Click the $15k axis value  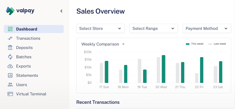[x=88, y=59]
